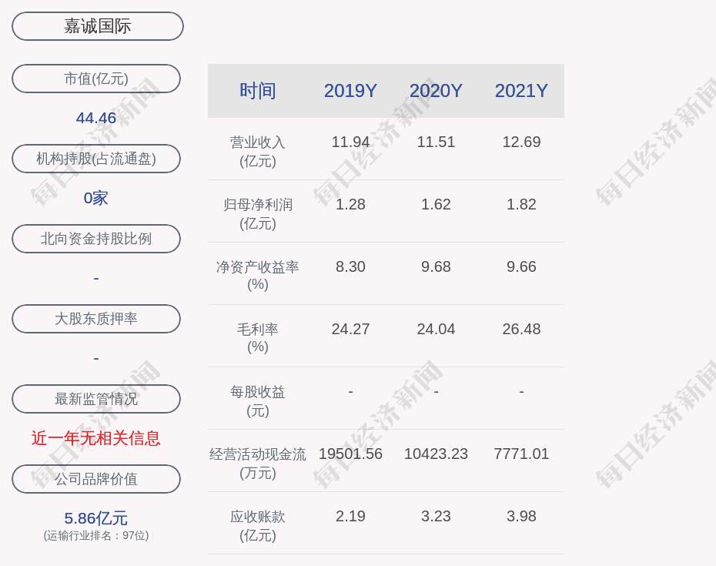The image size is (716, 566).
Task: Click the cash flow value 10423.23
Action: point(436,454)
